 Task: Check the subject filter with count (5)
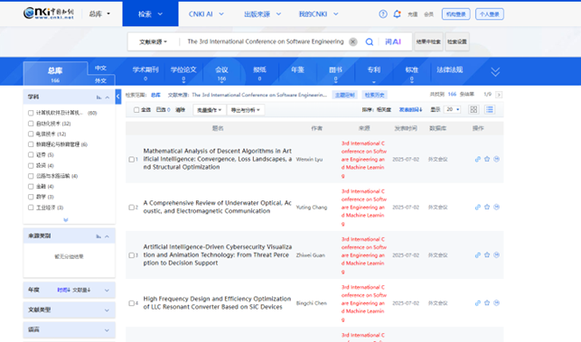31,154
